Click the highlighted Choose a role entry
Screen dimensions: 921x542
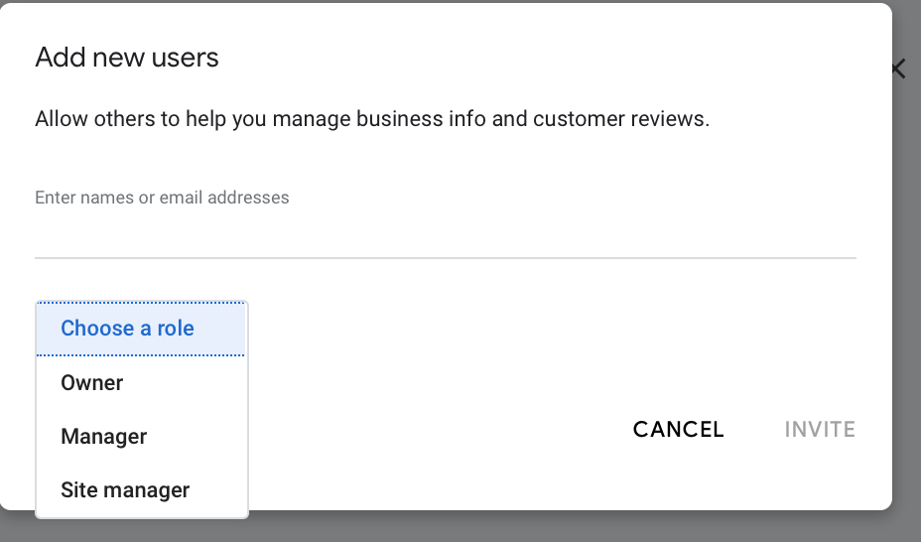click(x=127, y=329)
